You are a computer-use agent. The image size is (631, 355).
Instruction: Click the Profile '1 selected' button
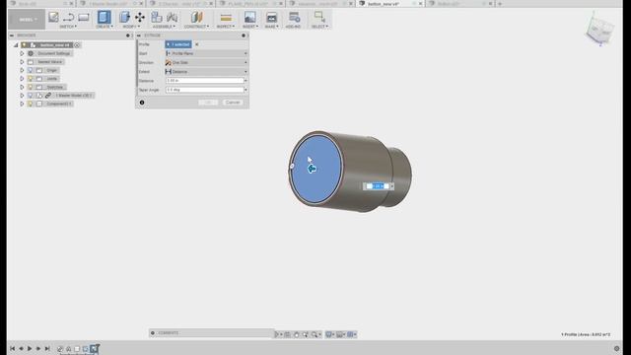[x=178, y=44]
